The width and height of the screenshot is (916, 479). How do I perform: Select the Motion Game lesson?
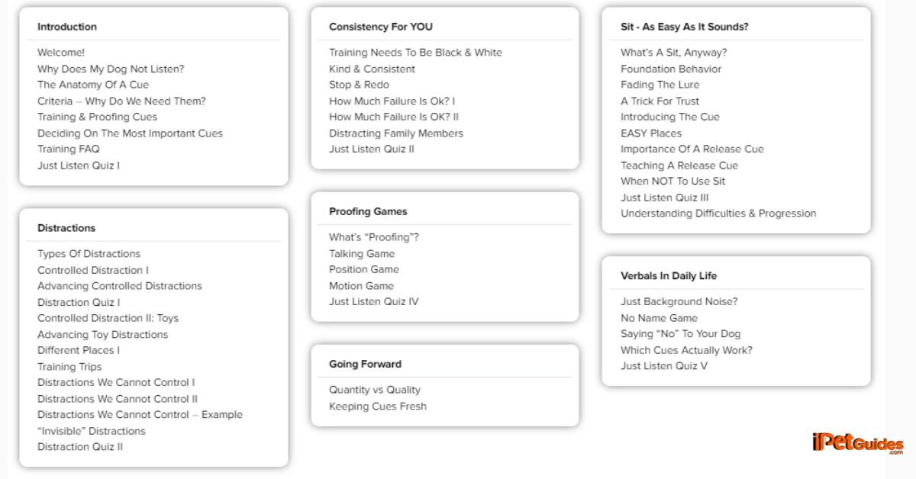[x=361, y=286]
